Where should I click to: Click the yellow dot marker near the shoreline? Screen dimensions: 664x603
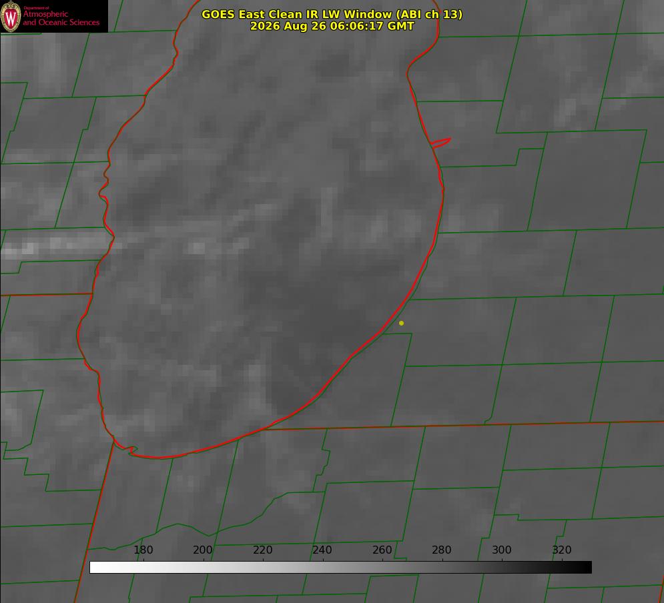point(402,323)
